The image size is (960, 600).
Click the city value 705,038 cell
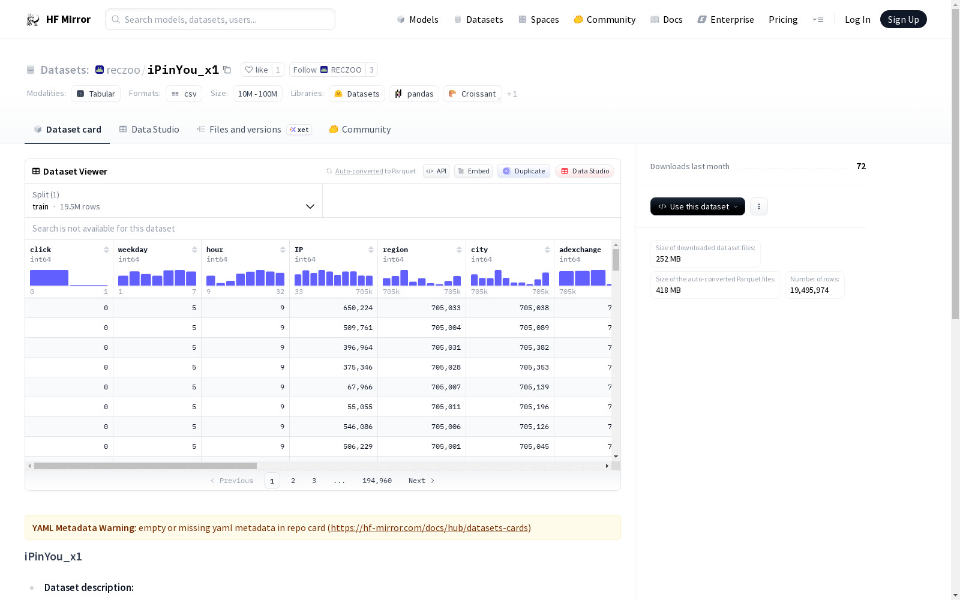510,308
